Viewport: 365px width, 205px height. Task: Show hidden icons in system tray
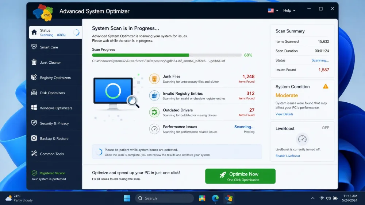[x=313, y=198]
